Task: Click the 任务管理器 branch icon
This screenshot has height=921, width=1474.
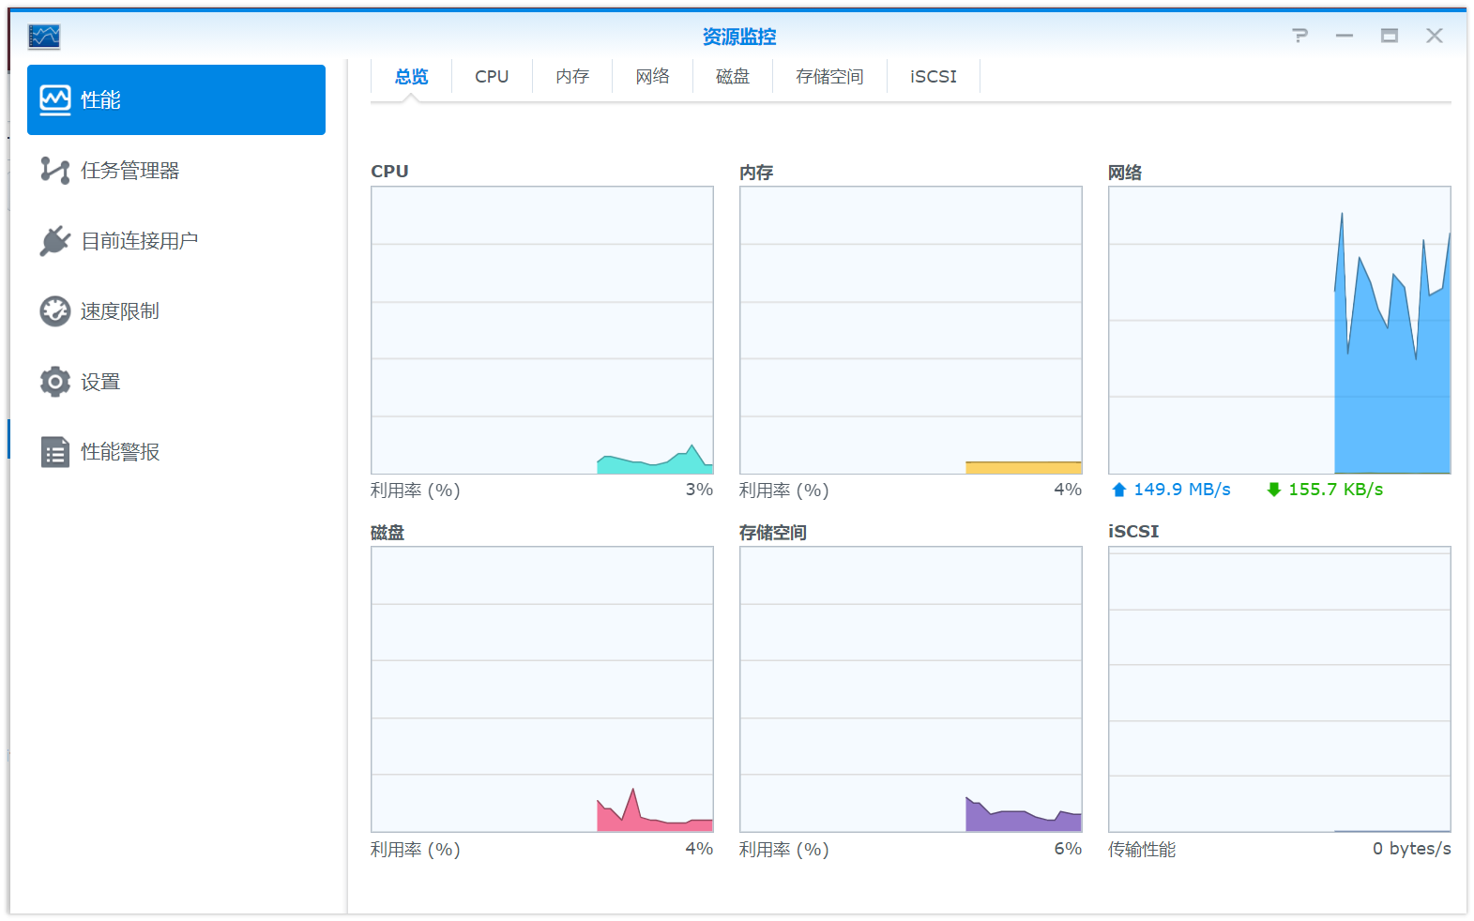Action: 55,170
